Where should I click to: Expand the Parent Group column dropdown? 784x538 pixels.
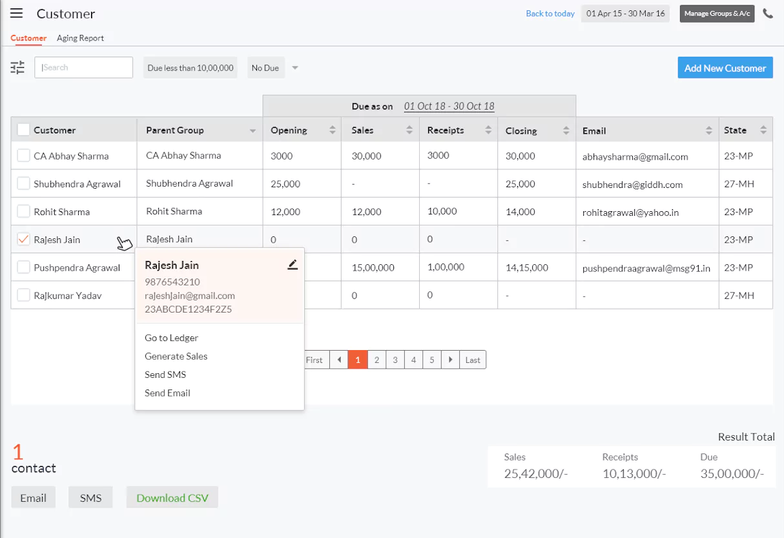(253, 131)
